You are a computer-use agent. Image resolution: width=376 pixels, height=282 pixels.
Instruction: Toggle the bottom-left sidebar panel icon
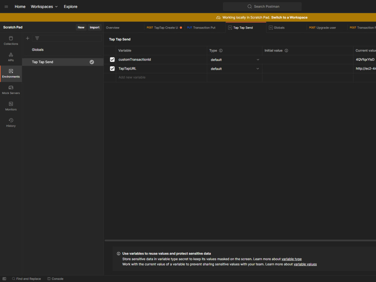click(4, 279)
